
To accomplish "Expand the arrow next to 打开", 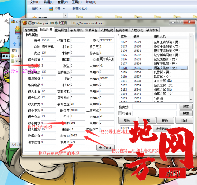I will 64,9.
